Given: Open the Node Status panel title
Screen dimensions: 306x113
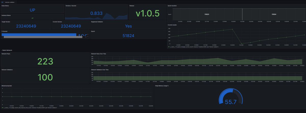Looking at the screenshot, I should click(5, 6).
